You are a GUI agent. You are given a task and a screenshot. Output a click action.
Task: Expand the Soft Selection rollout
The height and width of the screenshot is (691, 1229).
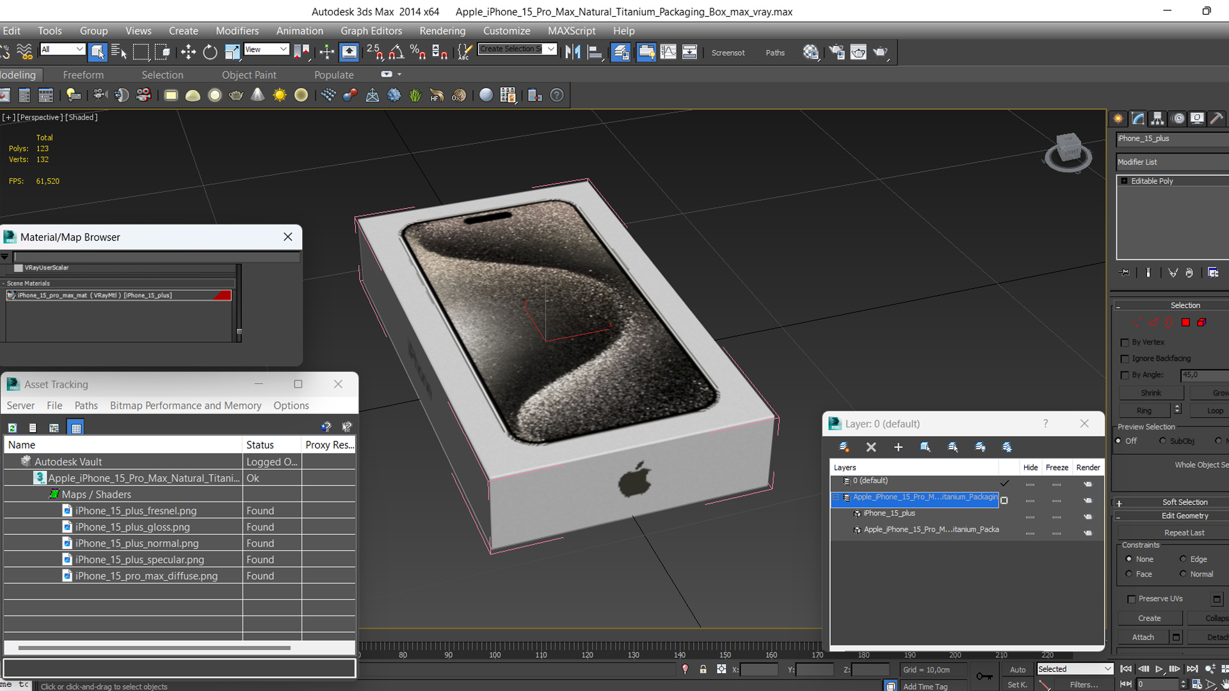1171,502
